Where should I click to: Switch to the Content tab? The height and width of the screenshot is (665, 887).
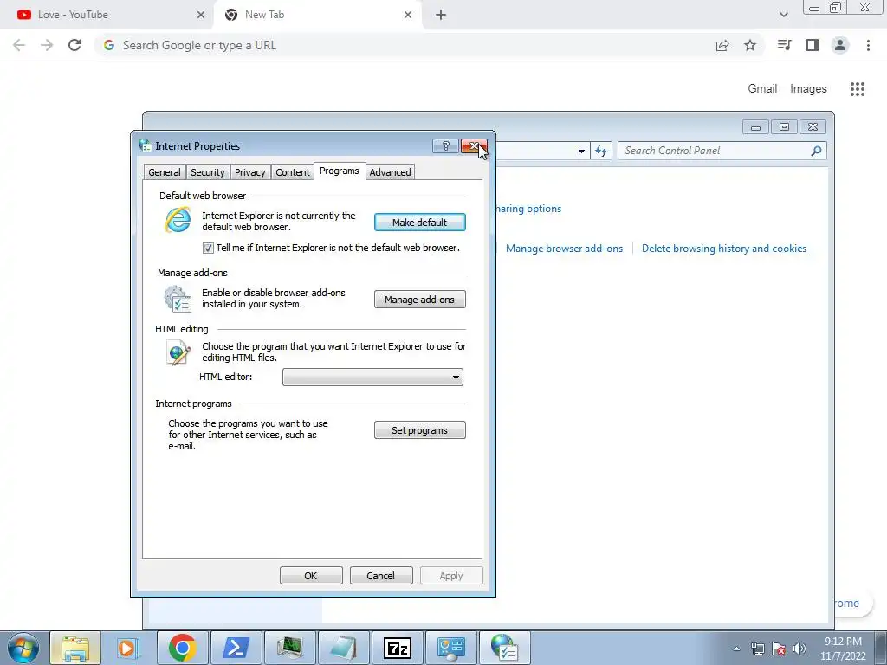(x=293, y=172)
